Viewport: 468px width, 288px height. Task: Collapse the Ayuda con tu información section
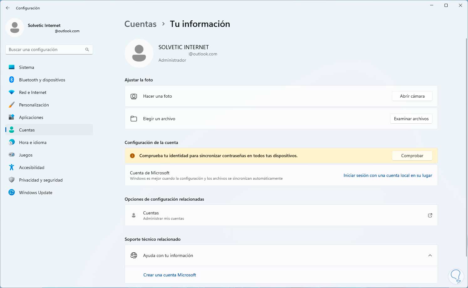point(430,255)
